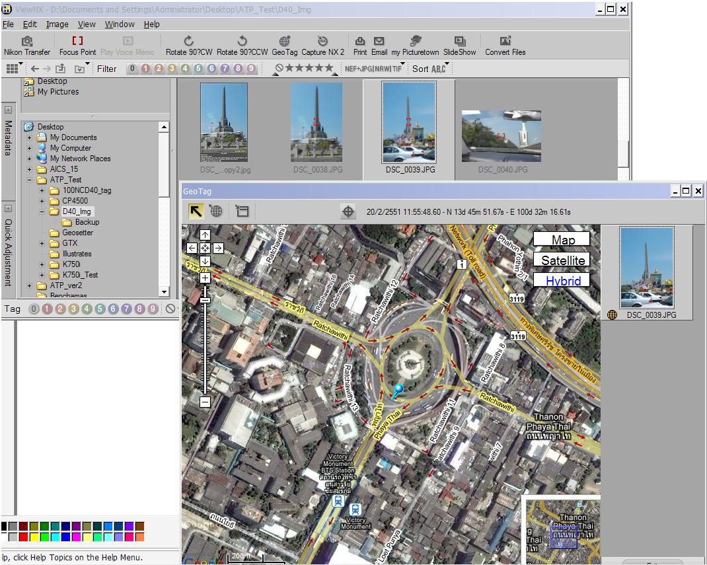Recenter map with center pan button
Viewport: 707px width, 565px height.
coord(205,248)
